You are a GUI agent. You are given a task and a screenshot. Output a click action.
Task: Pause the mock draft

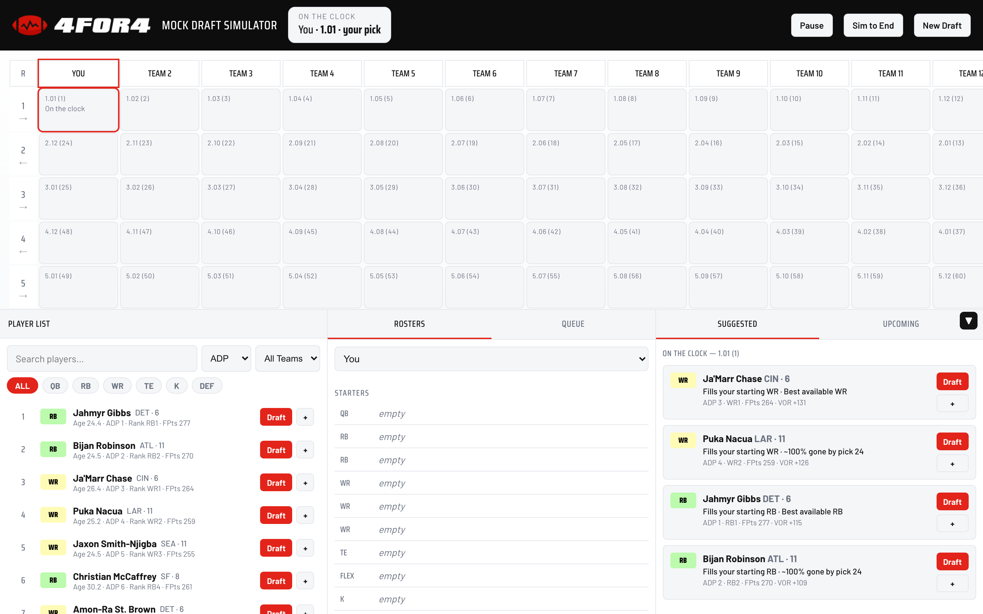coord(812,25)
